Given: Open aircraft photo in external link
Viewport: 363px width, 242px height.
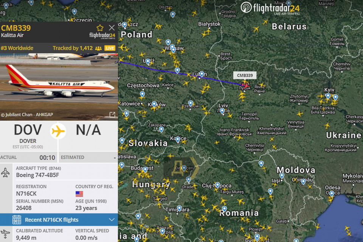Looking at the screenshot, I should (x=112, y=115).
